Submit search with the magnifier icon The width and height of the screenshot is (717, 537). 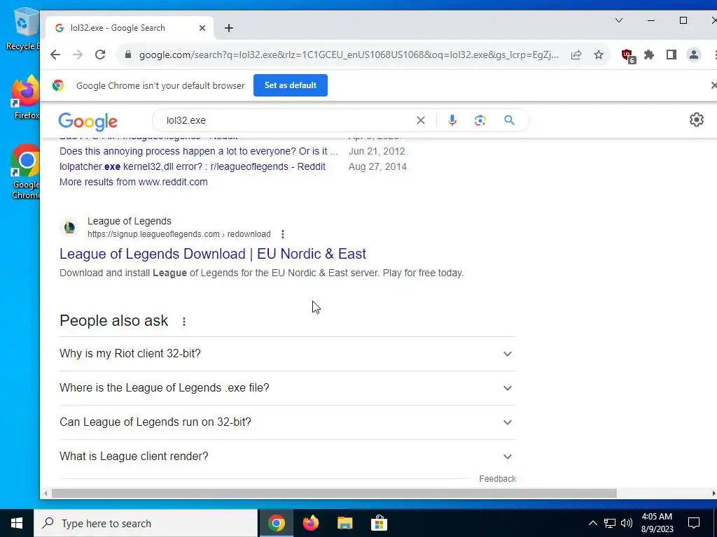[510, 120]
